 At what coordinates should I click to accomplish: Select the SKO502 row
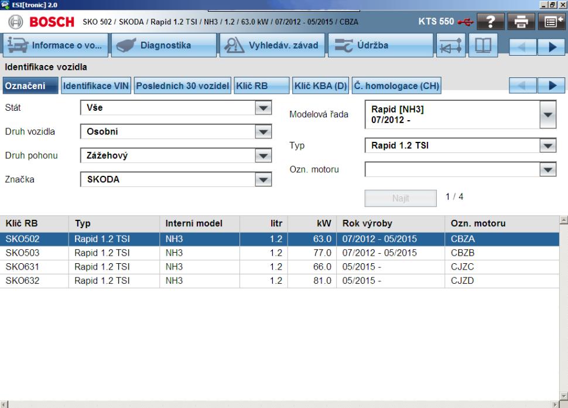point(280,239)
